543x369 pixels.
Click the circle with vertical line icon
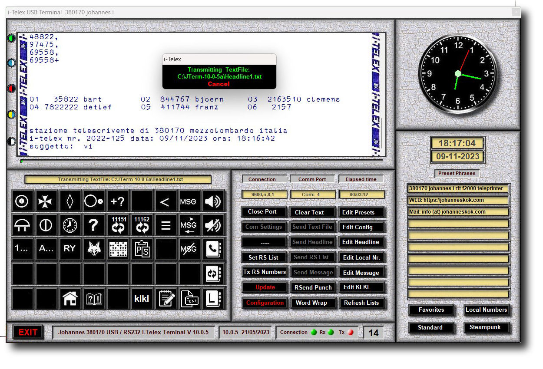pos(46,225)
